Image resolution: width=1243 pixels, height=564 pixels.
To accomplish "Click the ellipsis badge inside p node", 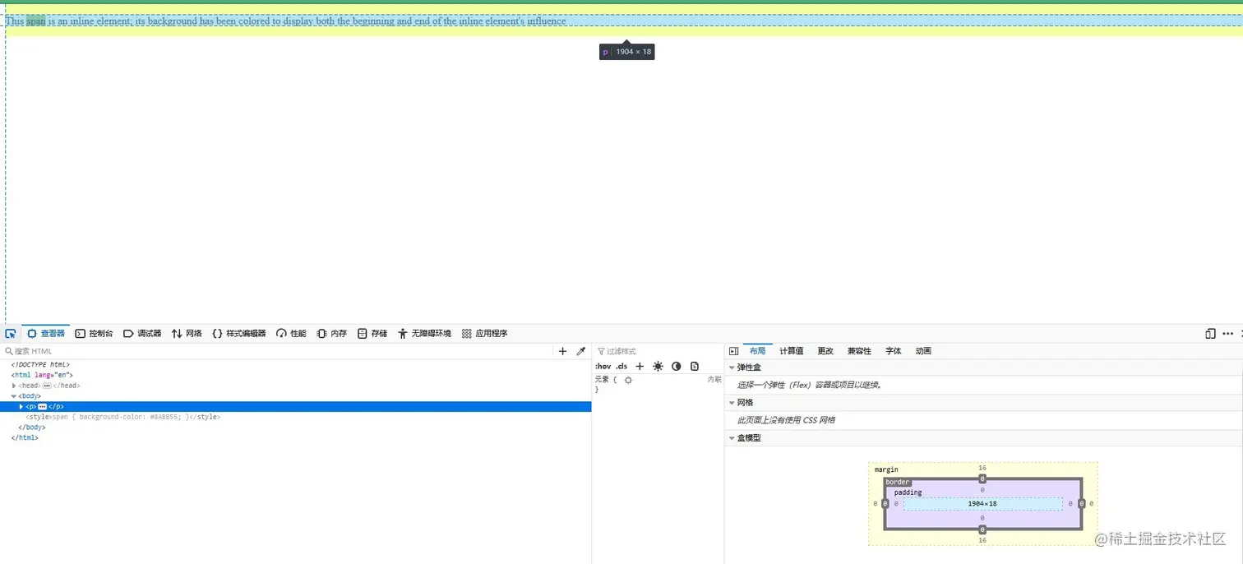I will 42,407.
